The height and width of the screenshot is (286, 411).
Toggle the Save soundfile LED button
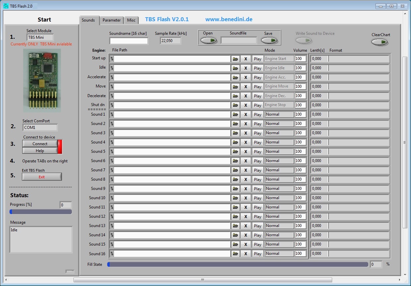tap(269, 40)
